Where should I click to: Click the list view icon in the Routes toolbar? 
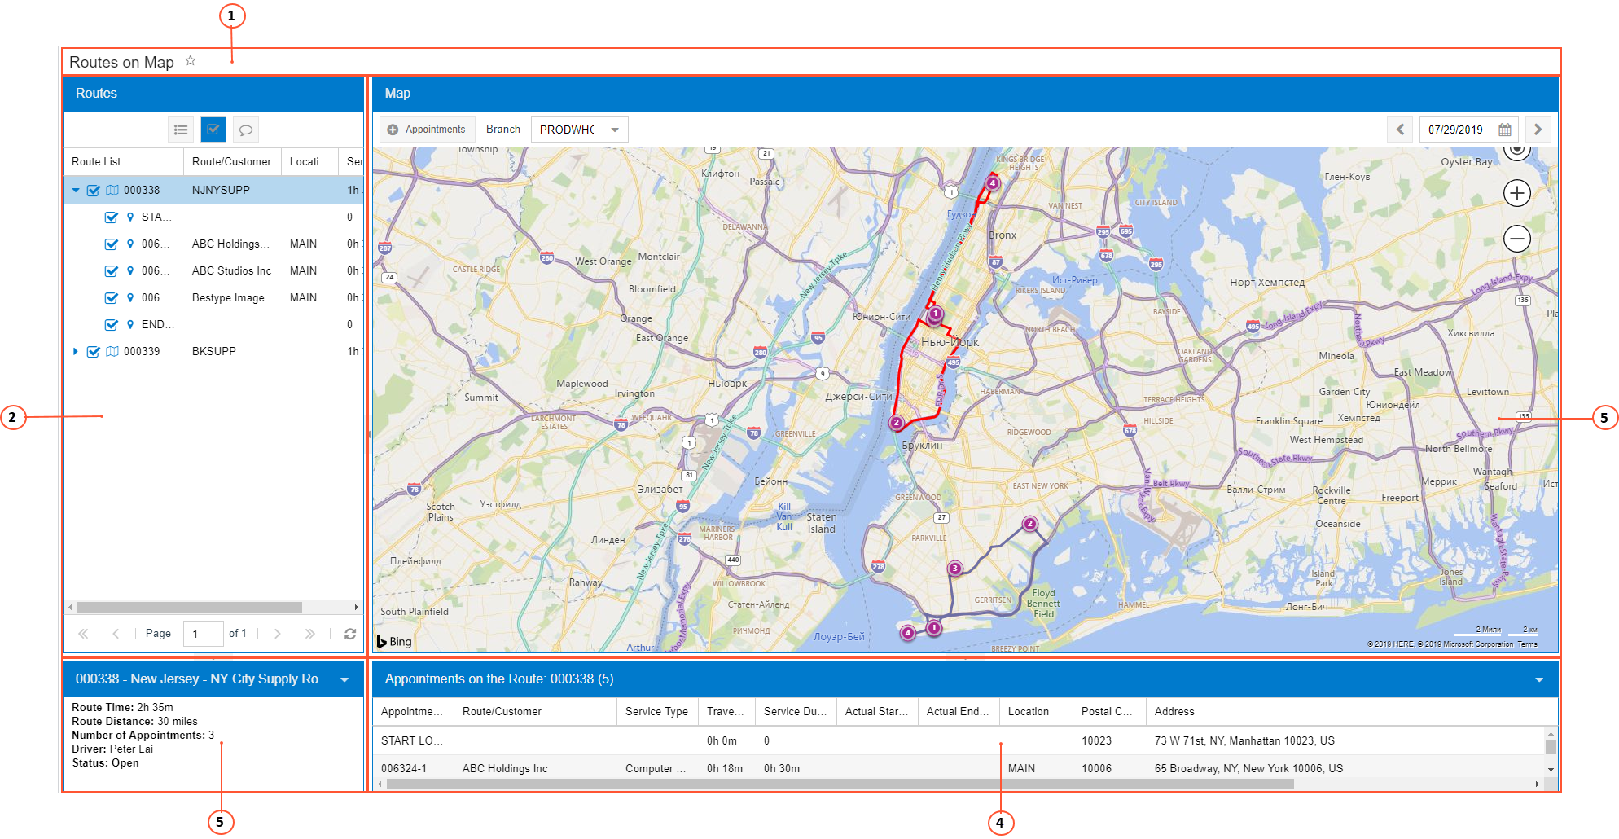point(181,130)
